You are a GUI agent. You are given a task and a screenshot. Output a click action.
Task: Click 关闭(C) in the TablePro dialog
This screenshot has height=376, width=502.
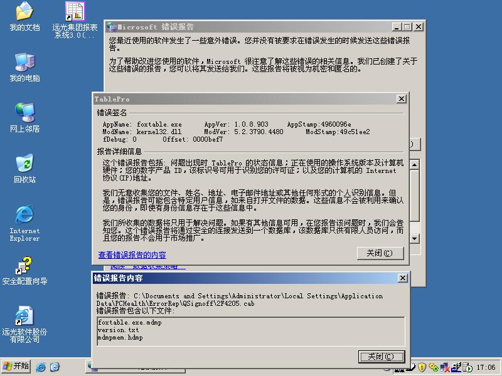tap(380, 253)
